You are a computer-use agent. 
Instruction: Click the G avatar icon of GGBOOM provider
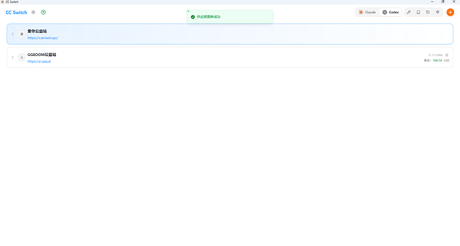(x=22, y=57)
